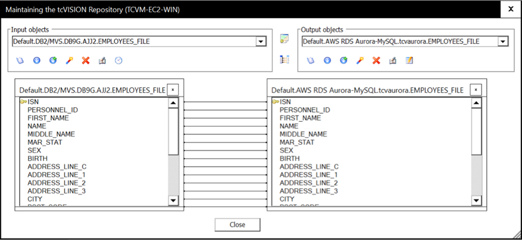Click the Aurora-MySQL table title header
522x240 pixels.
coord(368,90)
